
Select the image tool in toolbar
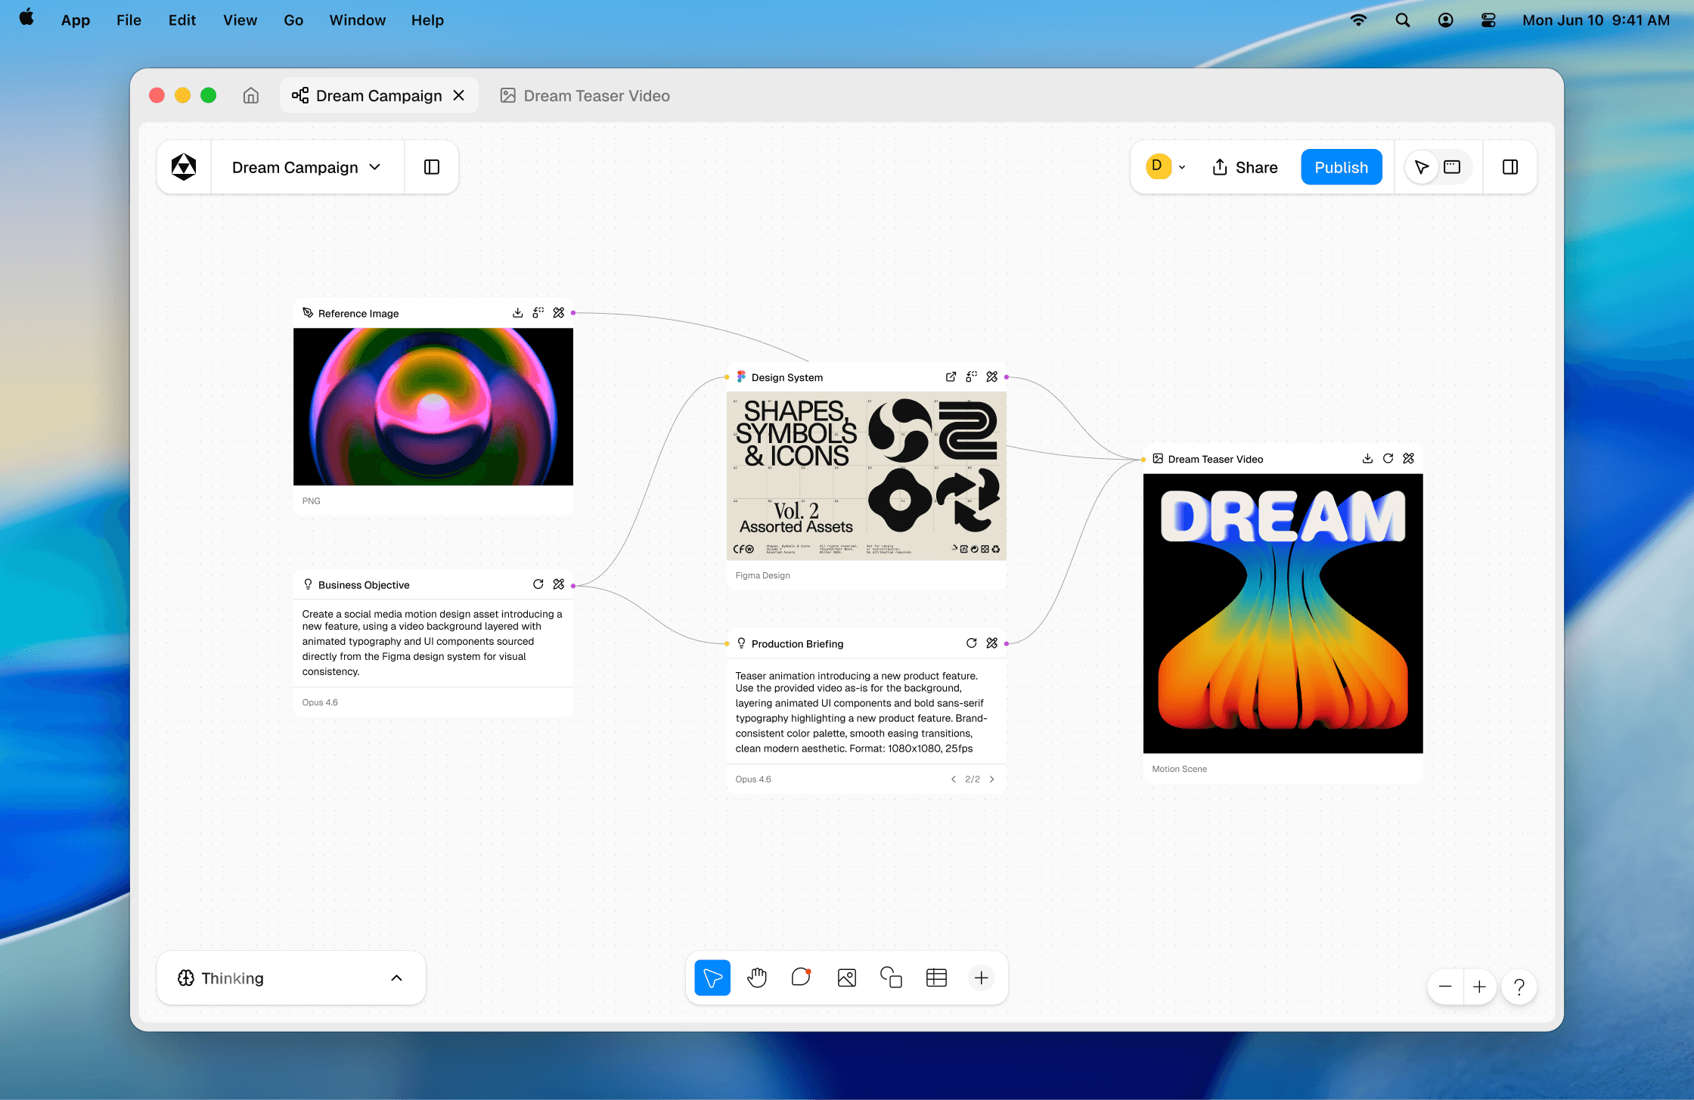[x=847, y=978]
